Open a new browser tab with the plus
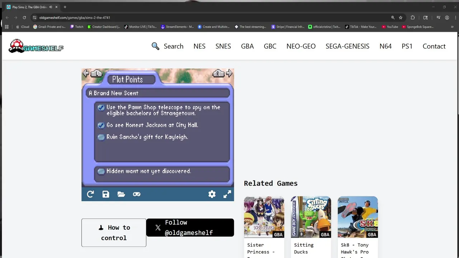 pyautogui.click(x=65, y=7)
